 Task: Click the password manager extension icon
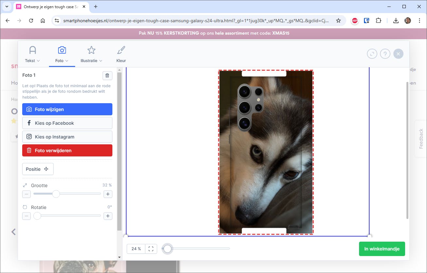click(x=367, y=21)
